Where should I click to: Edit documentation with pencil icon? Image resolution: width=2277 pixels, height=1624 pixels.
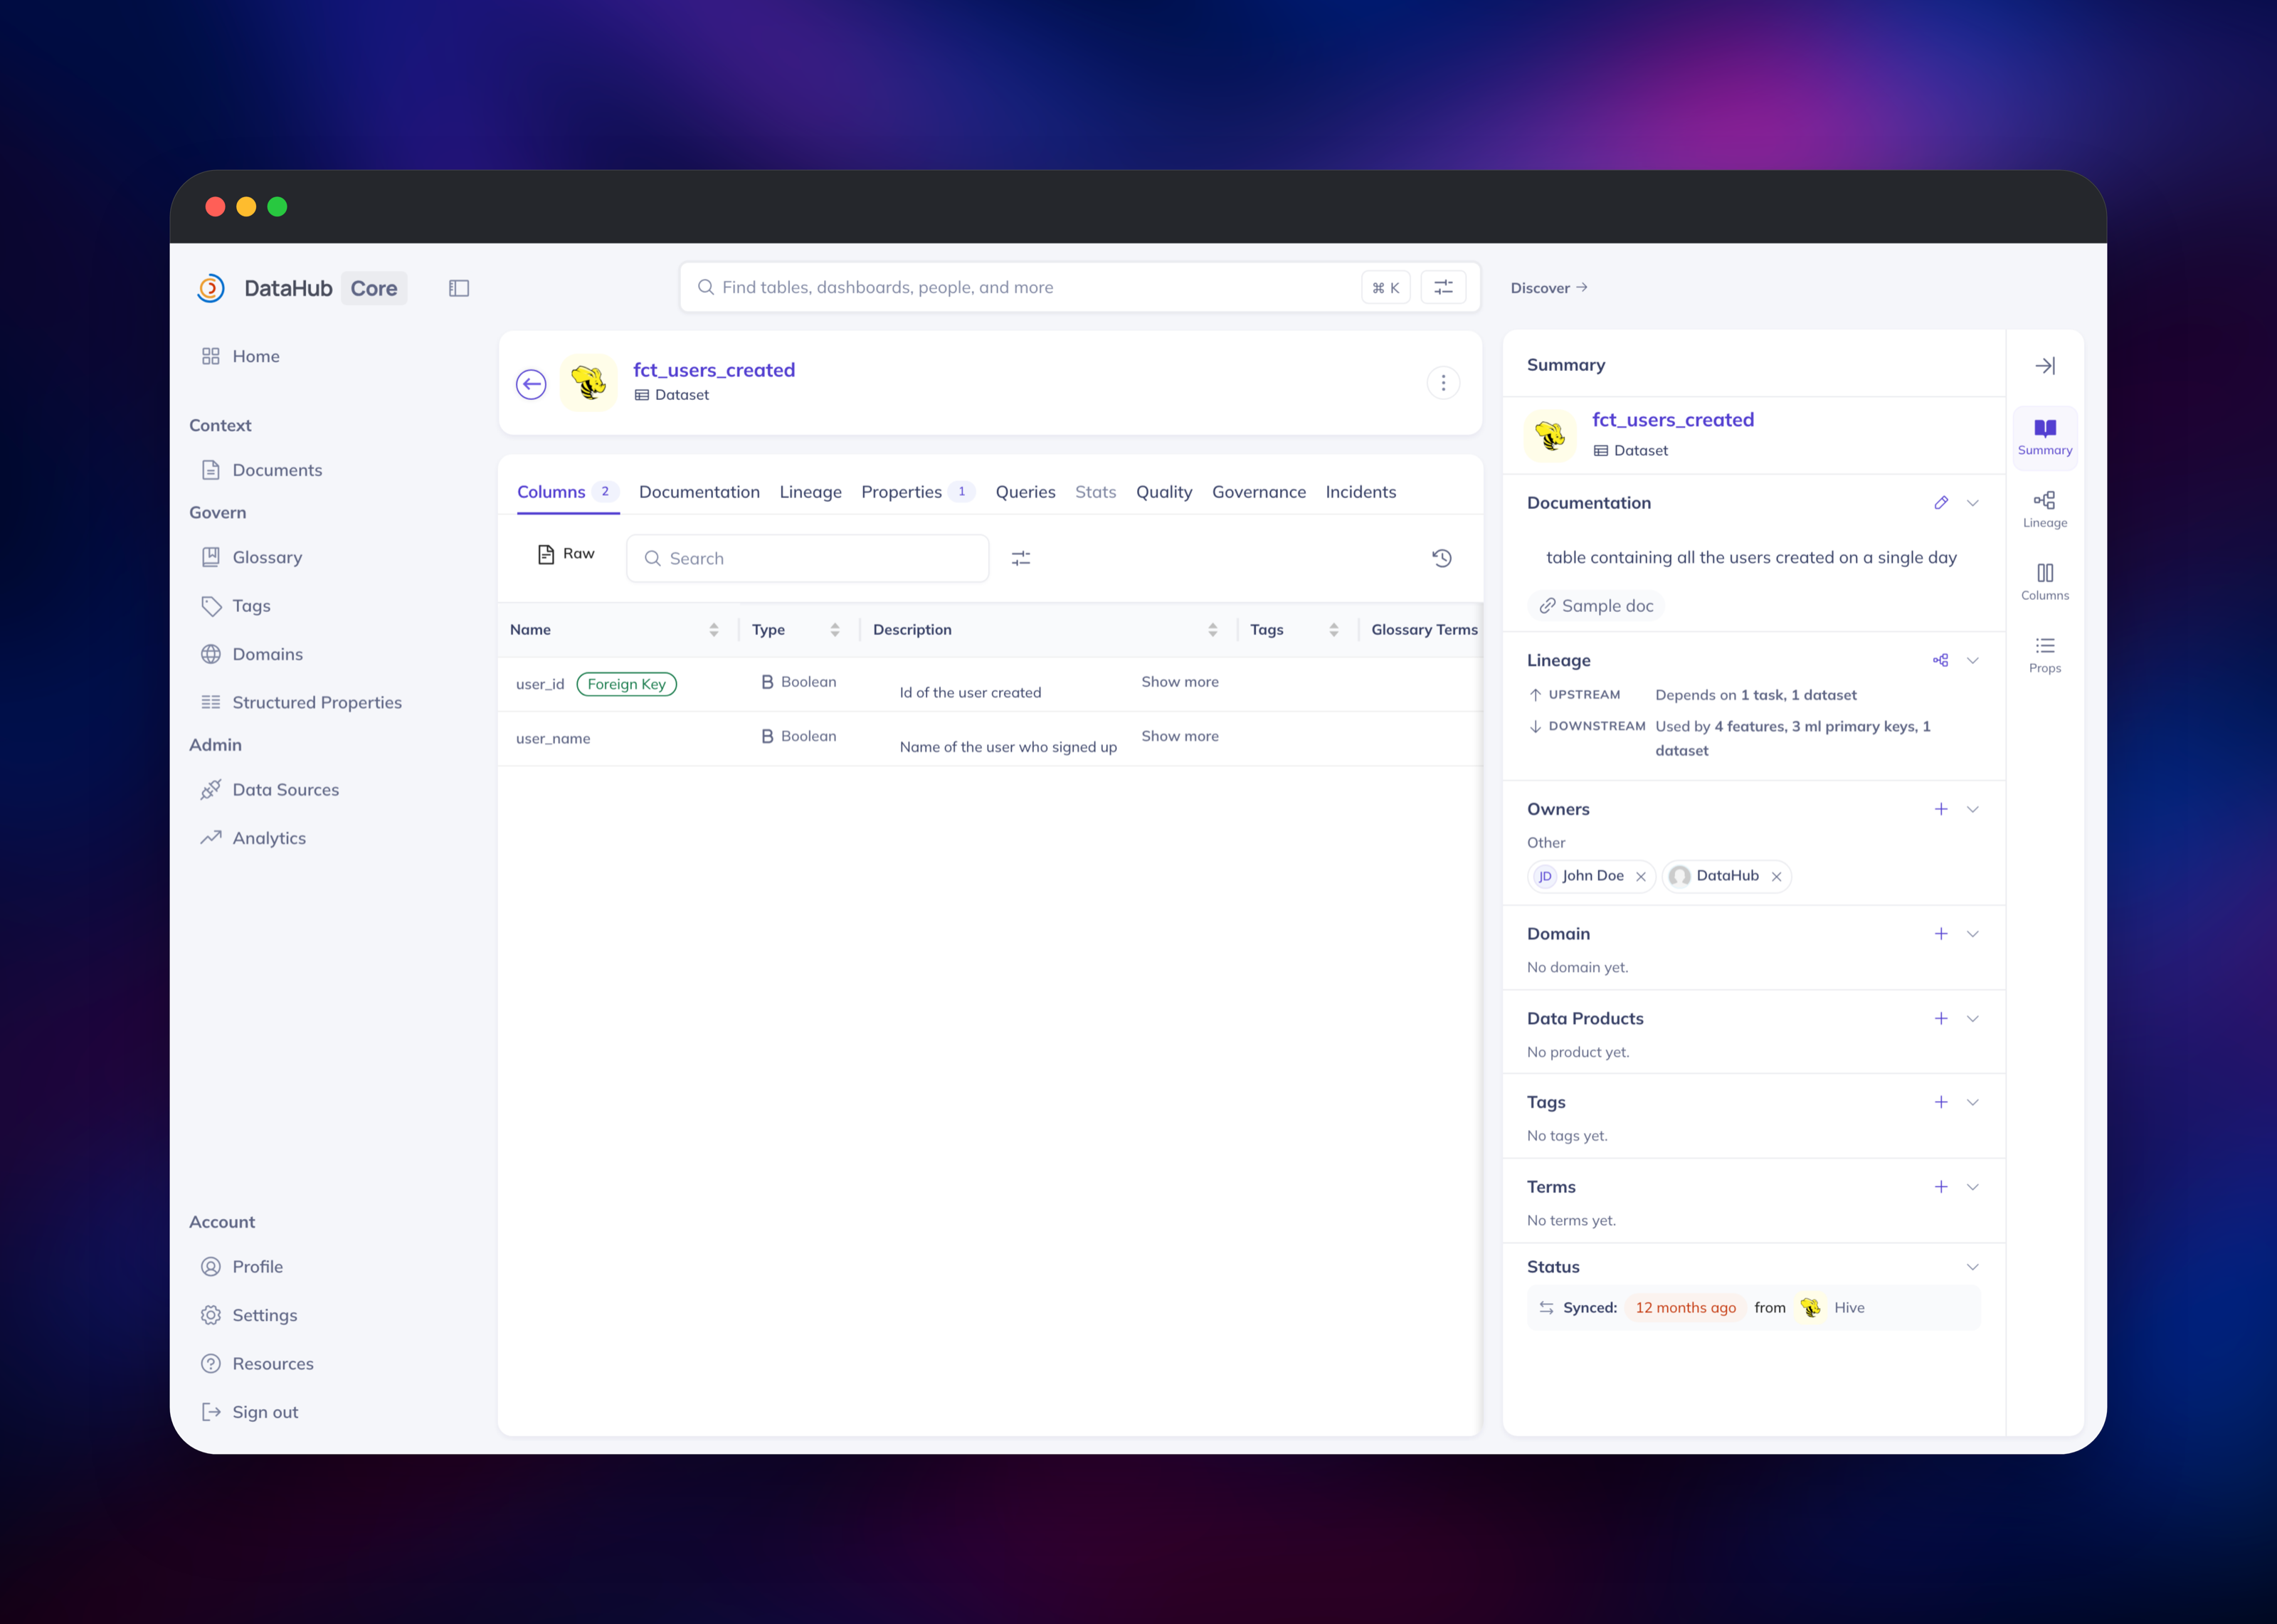tap(1941, 503)
